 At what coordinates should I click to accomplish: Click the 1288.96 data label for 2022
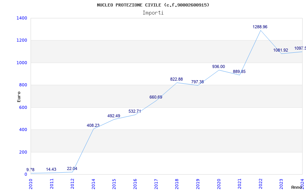click(x=260, y=27)
